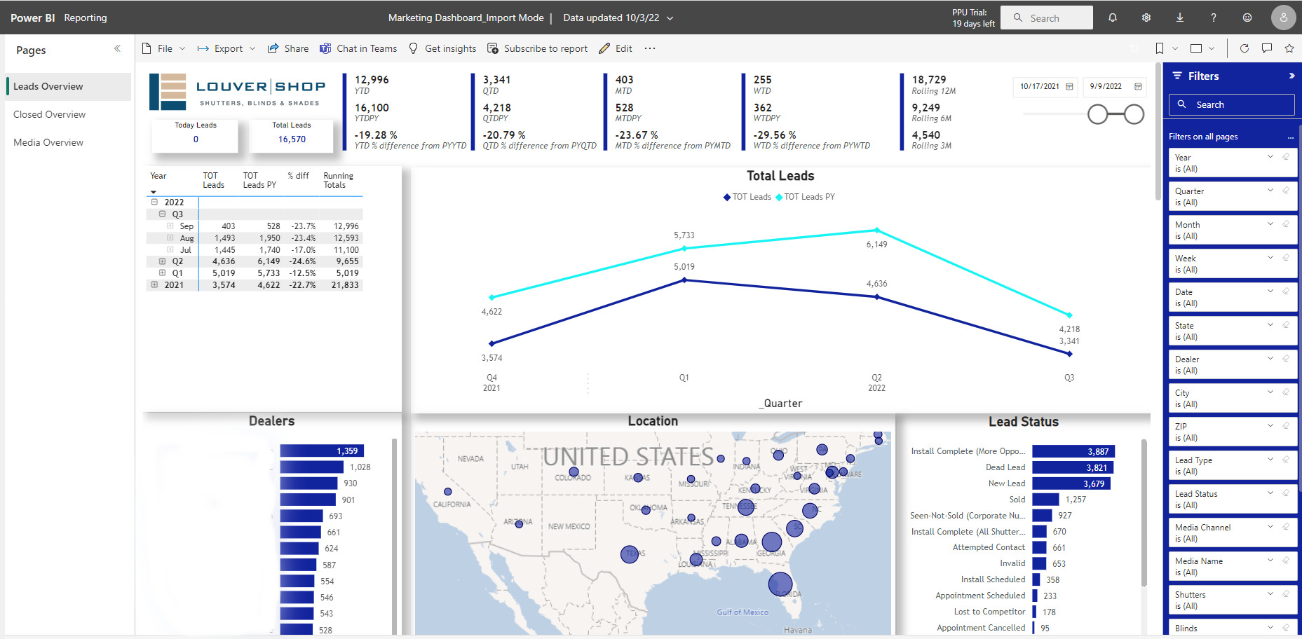
Task: Click the download arrow icon in header
Action: [1180, 18]
